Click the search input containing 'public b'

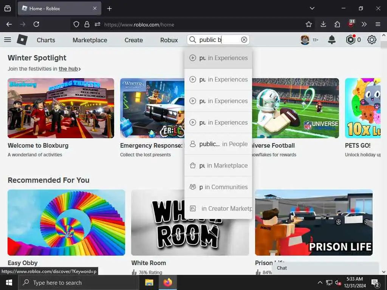(x=218, y=40)
